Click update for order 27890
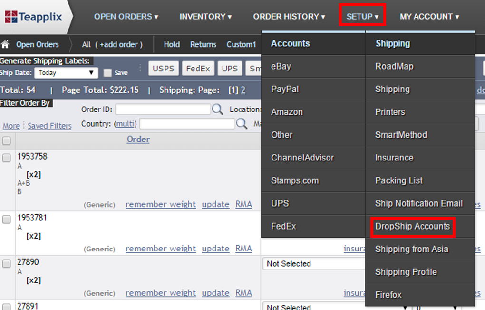Viewport: 485px width, 310px height. pos(215,293)
